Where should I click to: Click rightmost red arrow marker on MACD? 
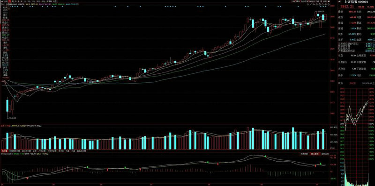(x=315, y=166)
